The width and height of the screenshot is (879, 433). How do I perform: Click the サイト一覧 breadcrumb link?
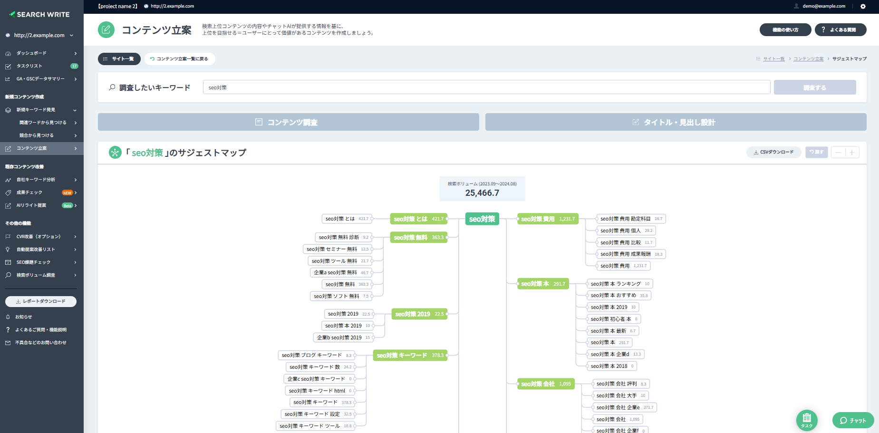pyautogui.click(x=774, y=59)
